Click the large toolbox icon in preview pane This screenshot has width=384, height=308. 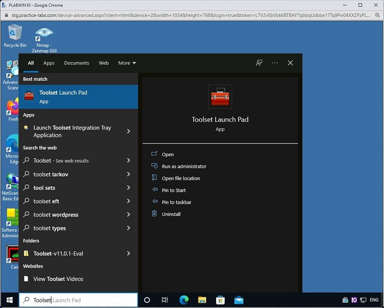(x=220, y=97)
